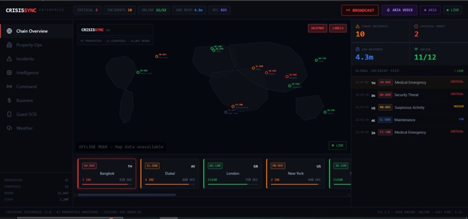This screenshot has height=219, width=468.
Task: Select the Singapore map marker
Action: point(290,86)
